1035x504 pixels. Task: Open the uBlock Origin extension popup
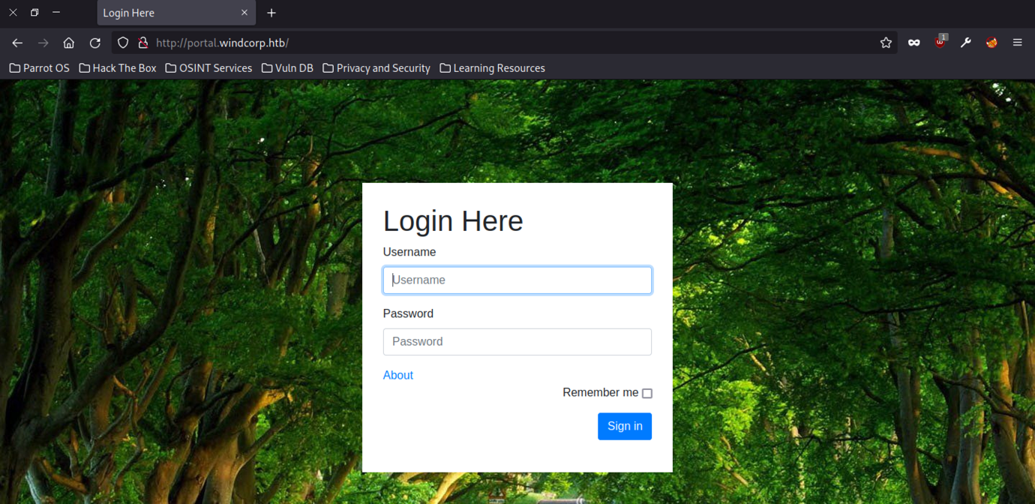[940, 42]
